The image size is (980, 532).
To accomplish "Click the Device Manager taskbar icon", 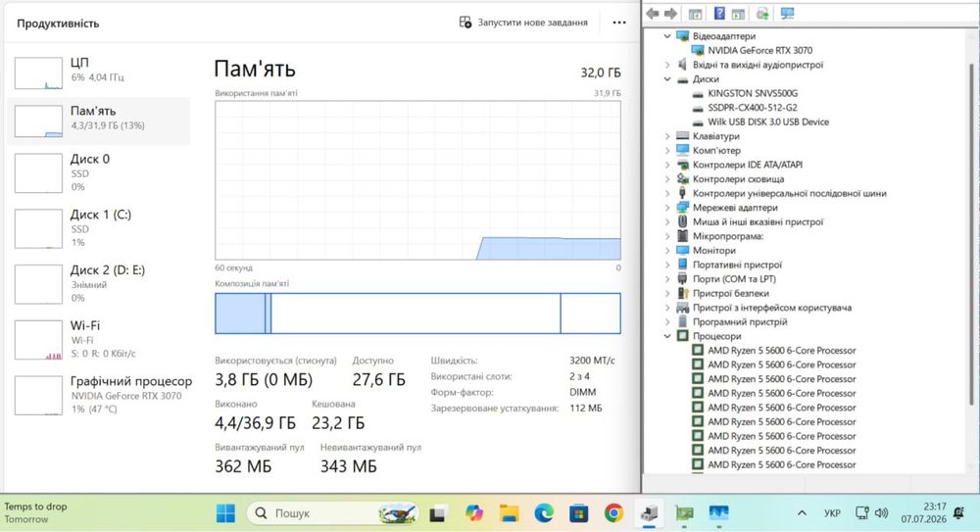I will (649, 513).
